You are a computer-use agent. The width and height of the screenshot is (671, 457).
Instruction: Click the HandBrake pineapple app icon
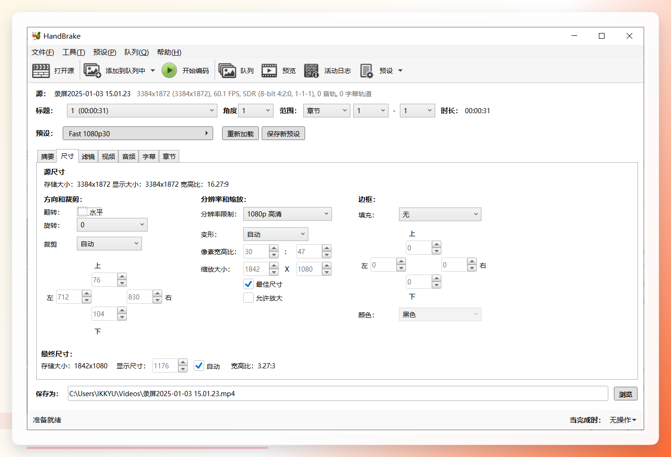point(36,36)
